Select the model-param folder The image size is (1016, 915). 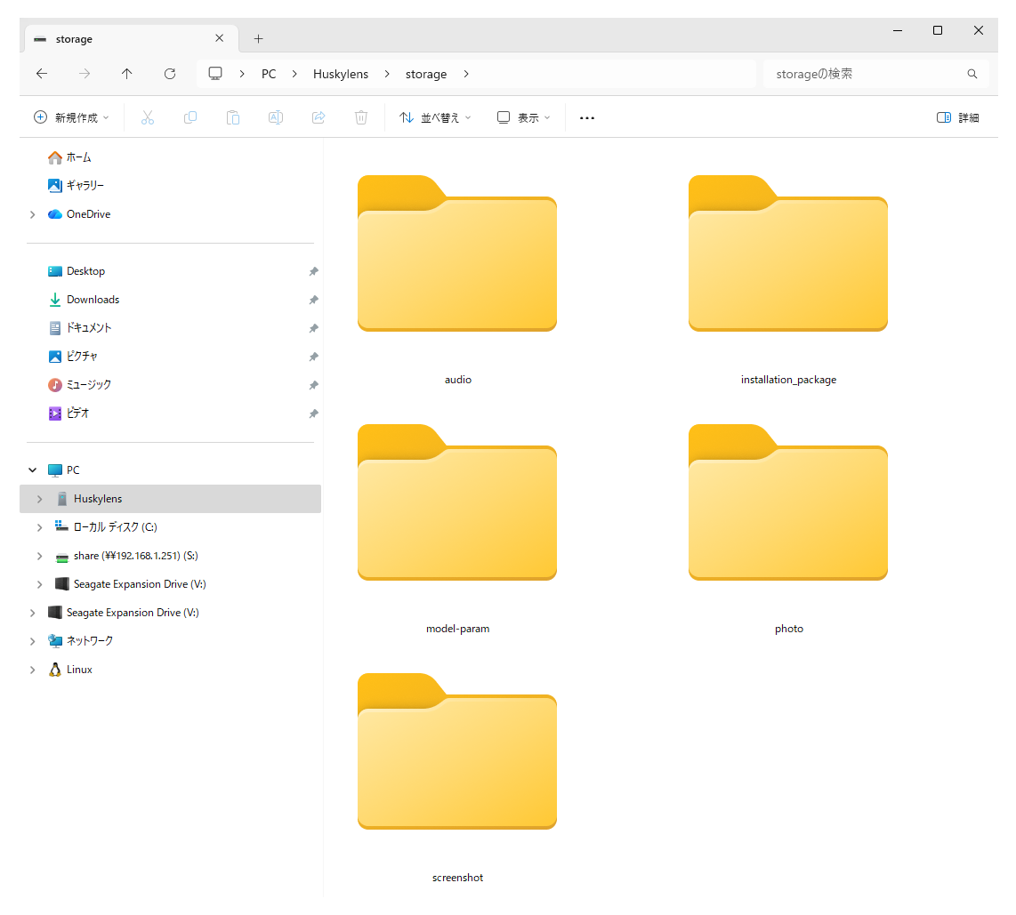coord(457,516)
